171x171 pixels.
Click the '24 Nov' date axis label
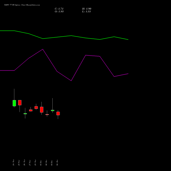tap(13, 162)
